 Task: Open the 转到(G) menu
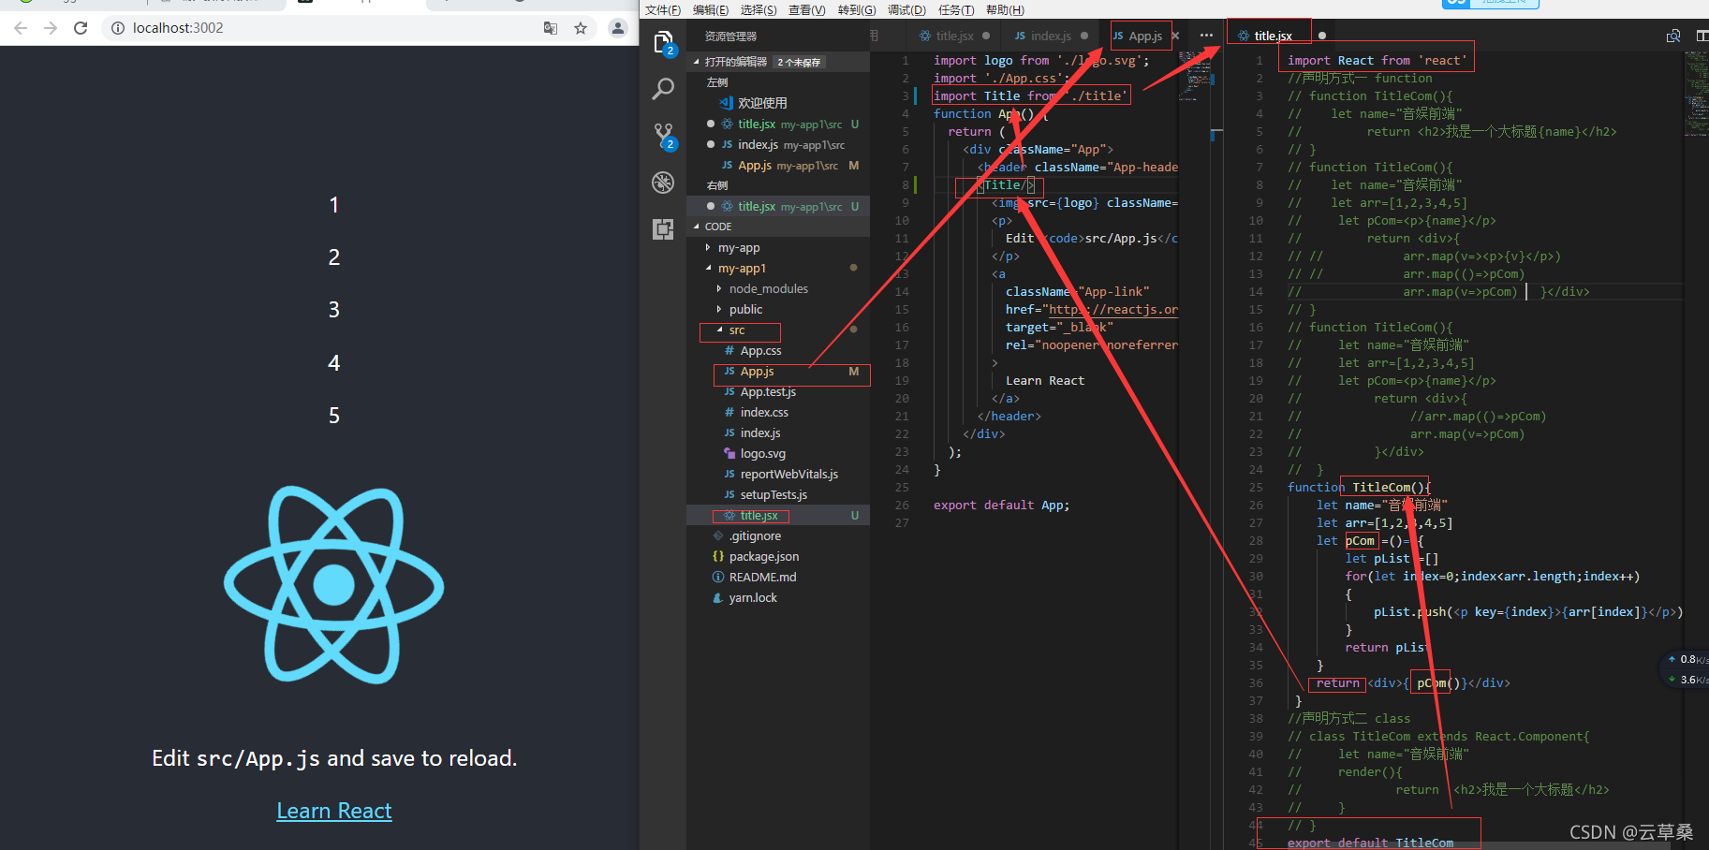(x=857, y=10)
